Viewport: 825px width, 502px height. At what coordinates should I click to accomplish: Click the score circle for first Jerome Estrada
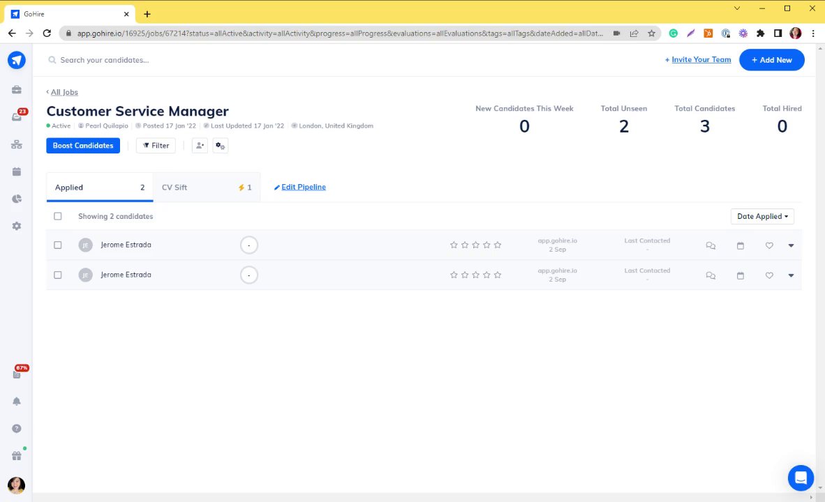[249, 245]
